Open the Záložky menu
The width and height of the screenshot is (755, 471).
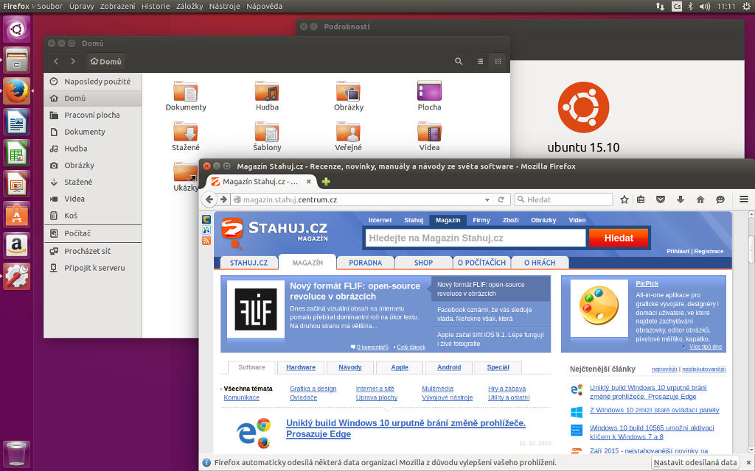[x=189, y=6]
